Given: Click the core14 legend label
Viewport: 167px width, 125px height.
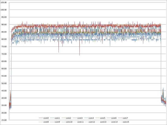Looking at the screenshot, I should pyautogui.click(x=114, y=122).
